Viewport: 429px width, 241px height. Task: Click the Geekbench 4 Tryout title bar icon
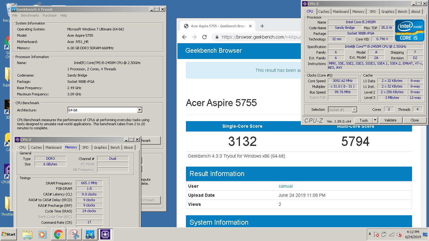[14, 9]
